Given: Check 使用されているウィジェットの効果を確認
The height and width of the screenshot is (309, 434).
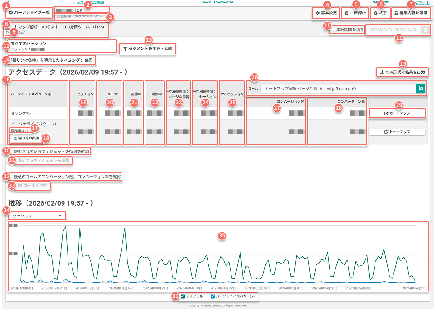Looking at the screenshot, I should [x=11, y=152].
